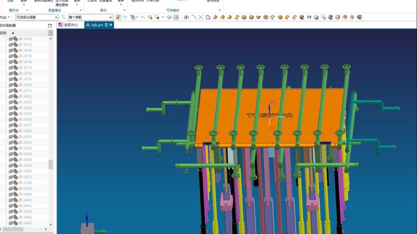The height and width of the screenshot is (234, 417).
Task: Click the blue curve arc snap icon
Action: tap(194, 17)
